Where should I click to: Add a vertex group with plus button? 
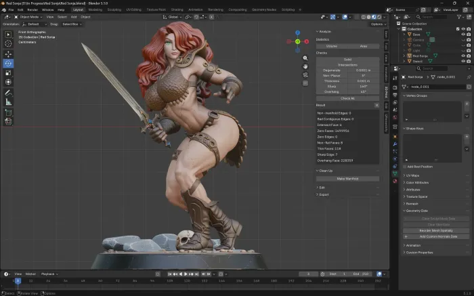point(467,104)
